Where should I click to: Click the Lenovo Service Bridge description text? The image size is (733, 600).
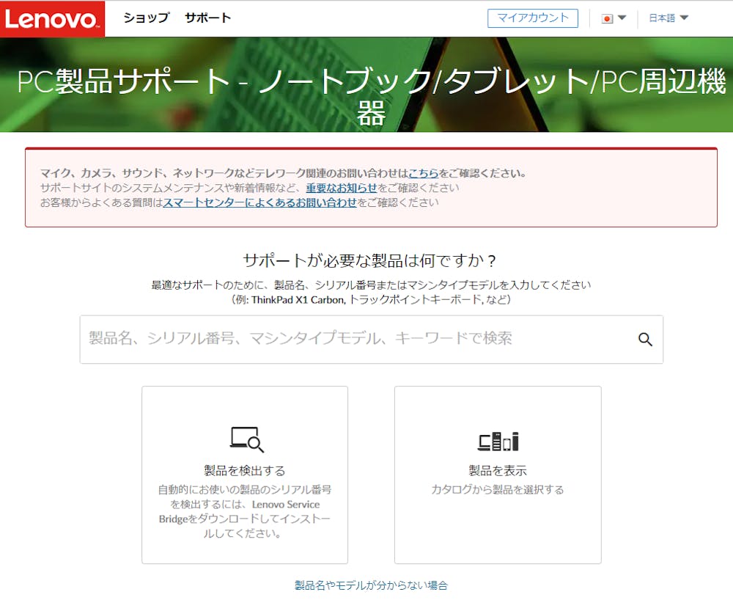245,511
